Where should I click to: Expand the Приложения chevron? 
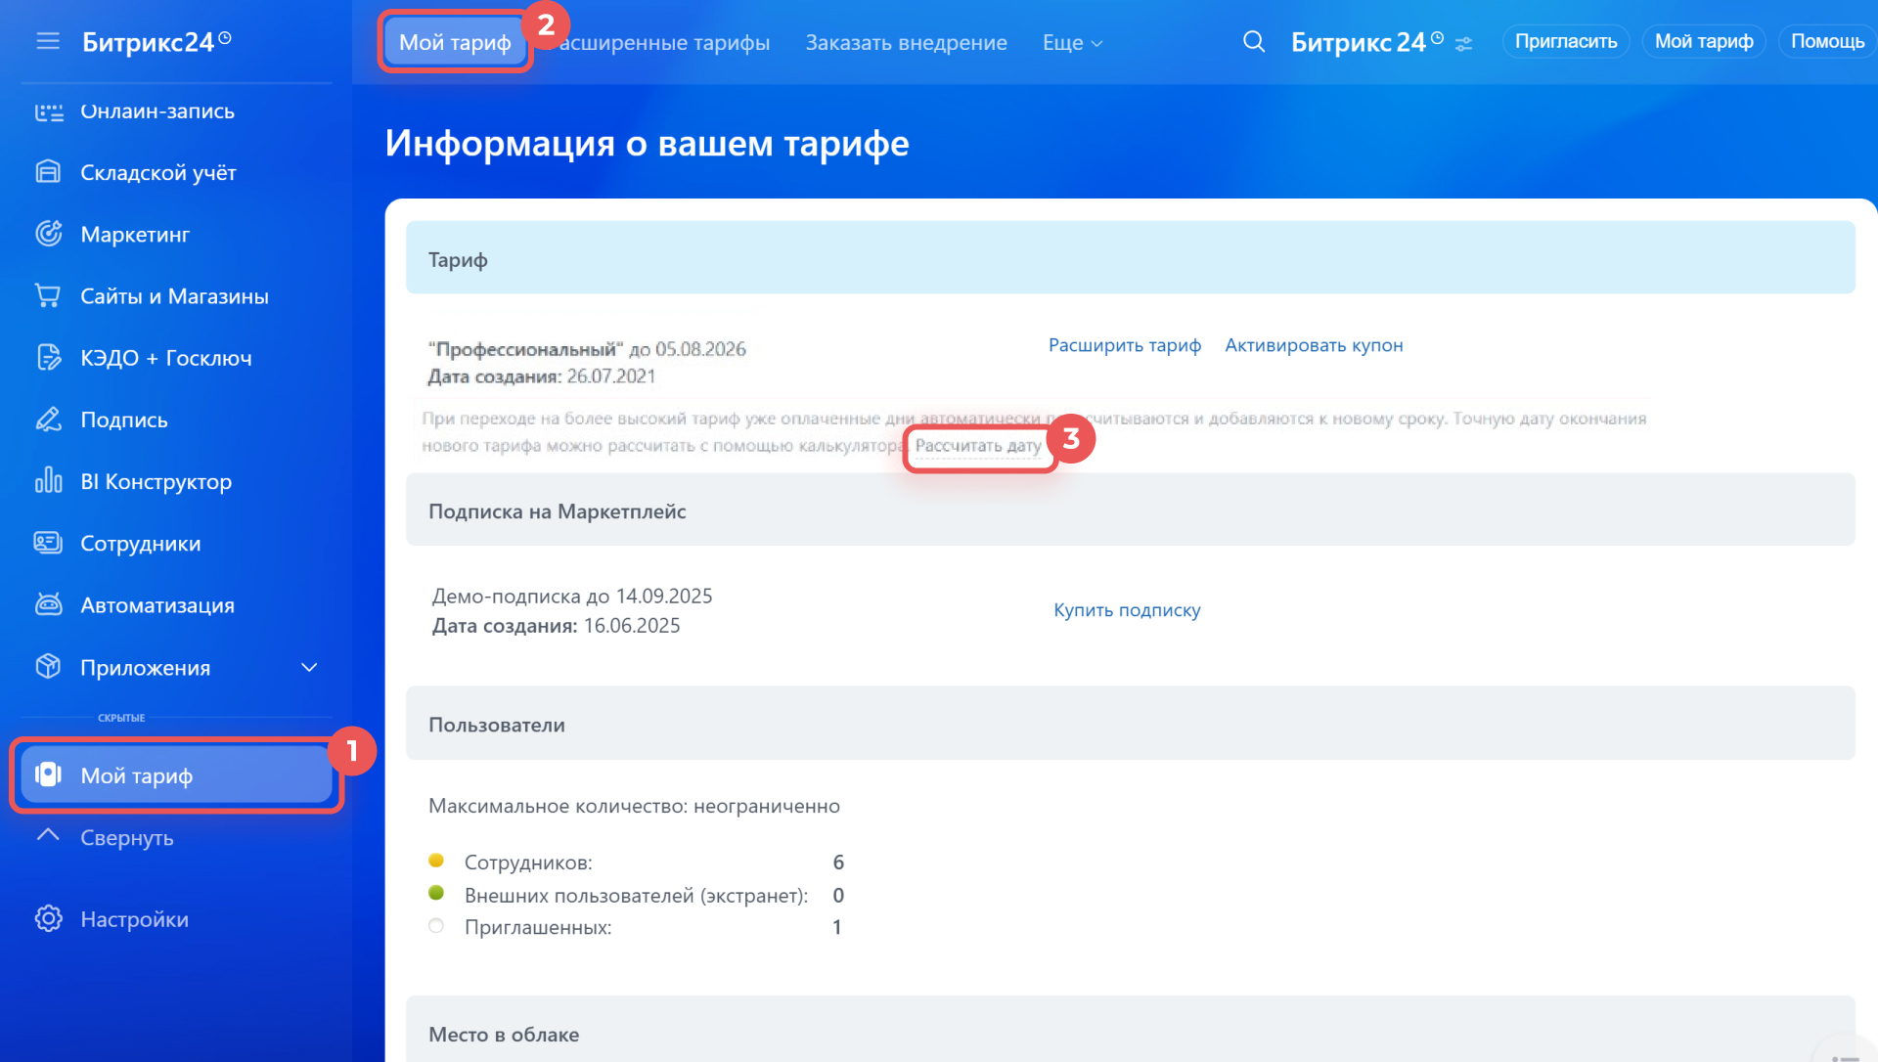pos(309,668)
